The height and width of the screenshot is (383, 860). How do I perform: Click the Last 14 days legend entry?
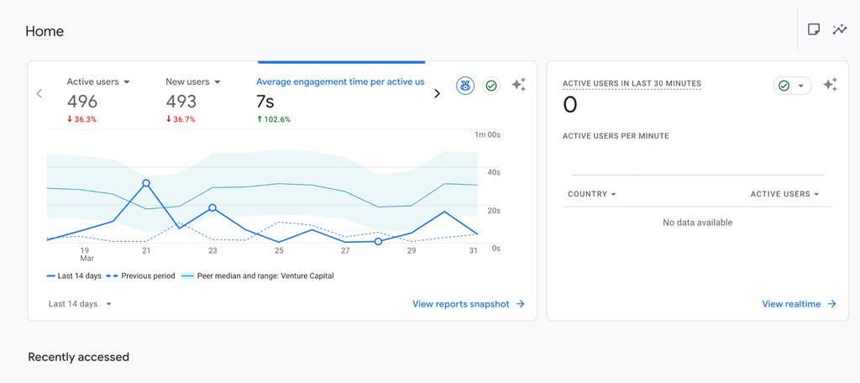[x=74, y=276]
